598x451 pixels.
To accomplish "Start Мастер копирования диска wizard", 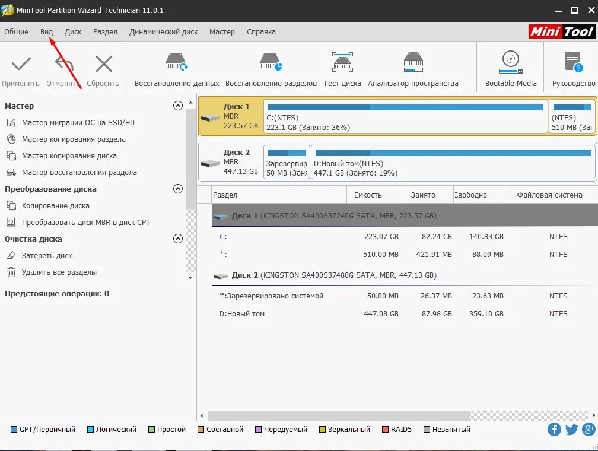I will point(69,155).
